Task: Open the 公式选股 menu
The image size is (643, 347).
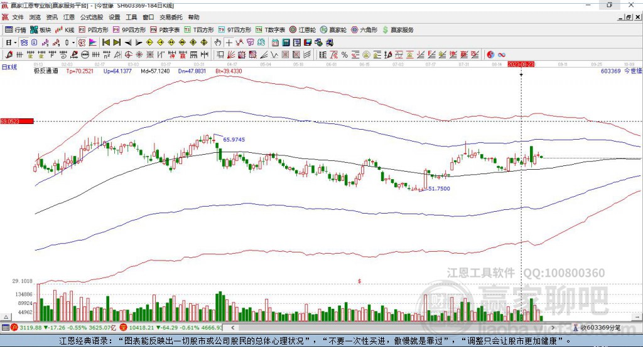Action: pyautogui.click(x=92, y=17)
